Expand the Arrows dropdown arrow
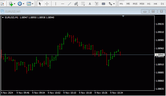166x96 pixels. click(114, 4)
